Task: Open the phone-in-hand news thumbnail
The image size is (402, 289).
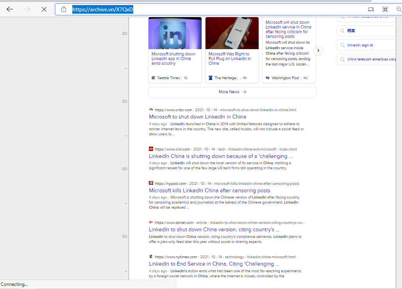Action: (232, 33)
